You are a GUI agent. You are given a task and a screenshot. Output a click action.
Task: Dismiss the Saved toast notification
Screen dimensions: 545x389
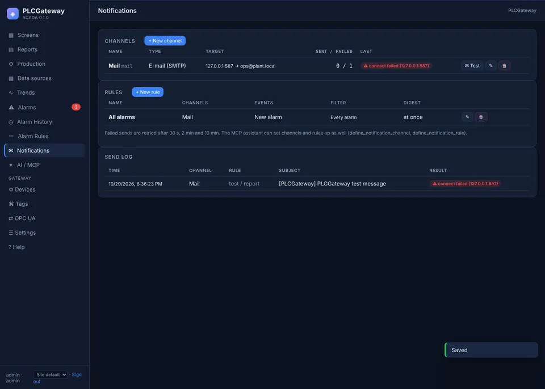coord(492,350)
